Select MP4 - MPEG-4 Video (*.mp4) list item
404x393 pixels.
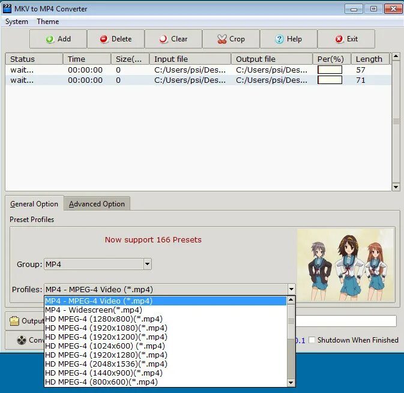166,301
